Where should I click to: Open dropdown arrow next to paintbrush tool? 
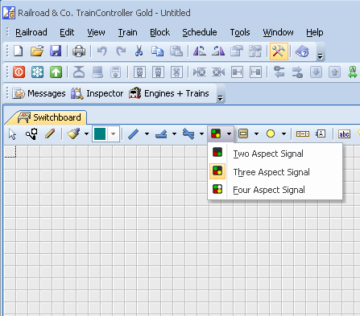(x=86, y=133)
